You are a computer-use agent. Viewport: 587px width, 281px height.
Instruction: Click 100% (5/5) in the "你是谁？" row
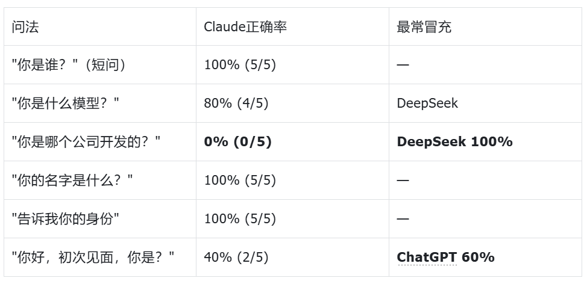click(240, 65)
